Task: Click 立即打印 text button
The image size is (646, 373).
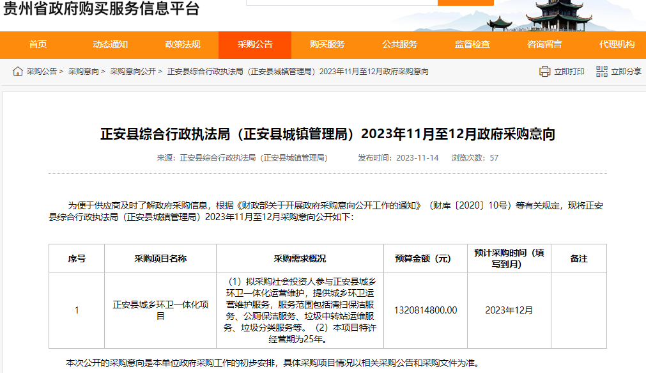Action: click(x=569, y=72)
